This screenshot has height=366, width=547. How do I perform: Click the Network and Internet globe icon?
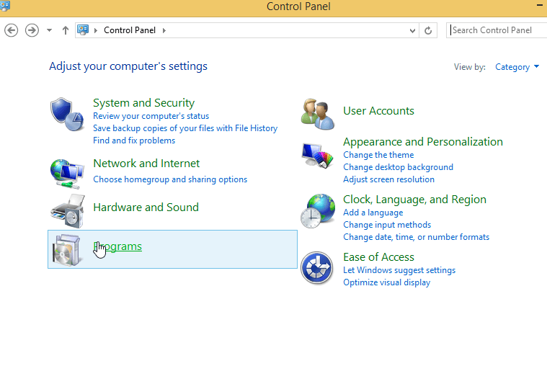[x=67, y=174]
